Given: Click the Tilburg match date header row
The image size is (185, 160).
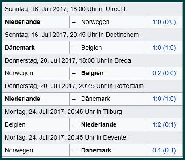Looking at the screenshot, I should click(92, 112).
